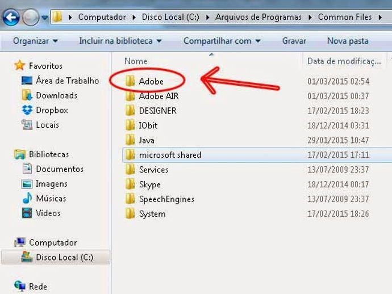392x294 pixels.
Task: Click the Dropbox label in Favoritos
Action: (x=52, y=110)
